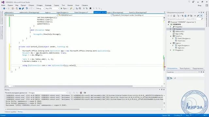Click the Undo arrow in the toolbar
Screen dimensions: 209x117
click(x=27, y=8)
